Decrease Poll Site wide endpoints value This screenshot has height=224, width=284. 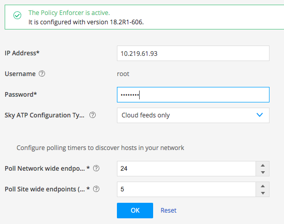[263, 193]
